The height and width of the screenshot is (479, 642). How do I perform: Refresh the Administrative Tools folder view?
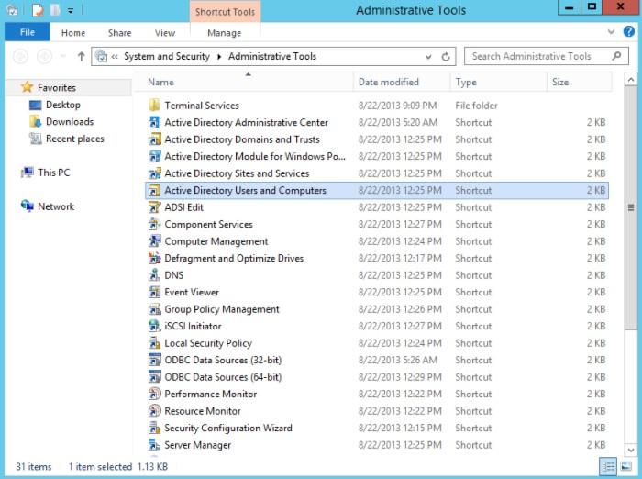pos(446,57)
